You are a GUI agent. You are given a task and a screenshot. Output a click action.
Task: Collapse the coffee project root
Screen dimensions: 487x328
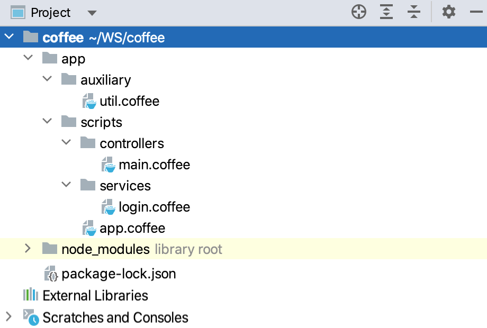[x=8, y=37]
